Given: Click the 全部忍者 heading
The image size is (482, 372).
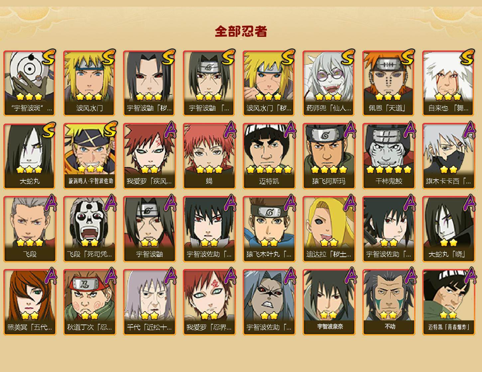Looking at the screenshot, I should [x=241, y=31].
